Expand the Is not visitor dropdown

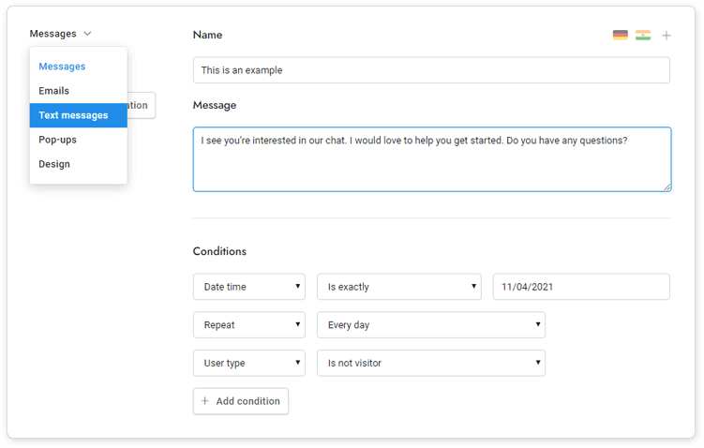coord(430,363)
